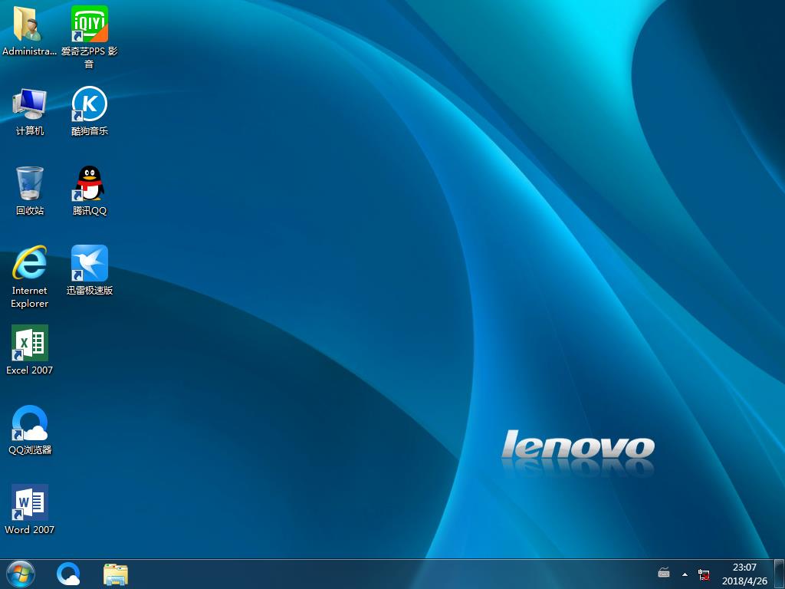This screenshot has height=589, width=785.
Task: Launch QQ Browser from the taskbar
Action: coord(68,574)
